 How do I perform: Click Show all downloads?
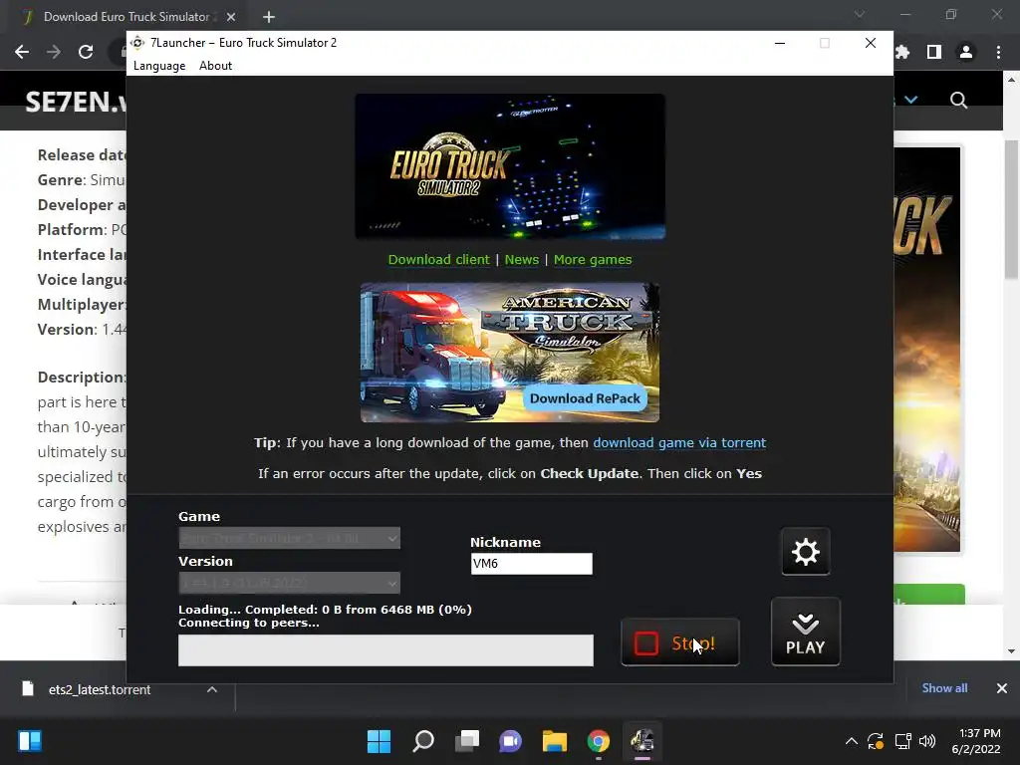point(944,688)
